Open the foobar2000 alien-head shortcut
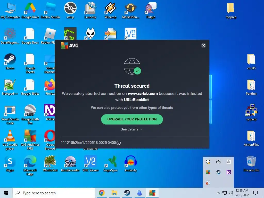This screenshot has height=198, width=264. (x=90, y=34)
